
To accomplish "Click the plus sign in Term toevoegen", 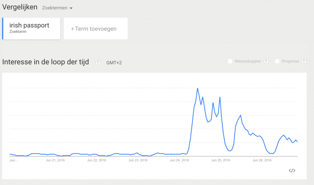I will (73, 29).
